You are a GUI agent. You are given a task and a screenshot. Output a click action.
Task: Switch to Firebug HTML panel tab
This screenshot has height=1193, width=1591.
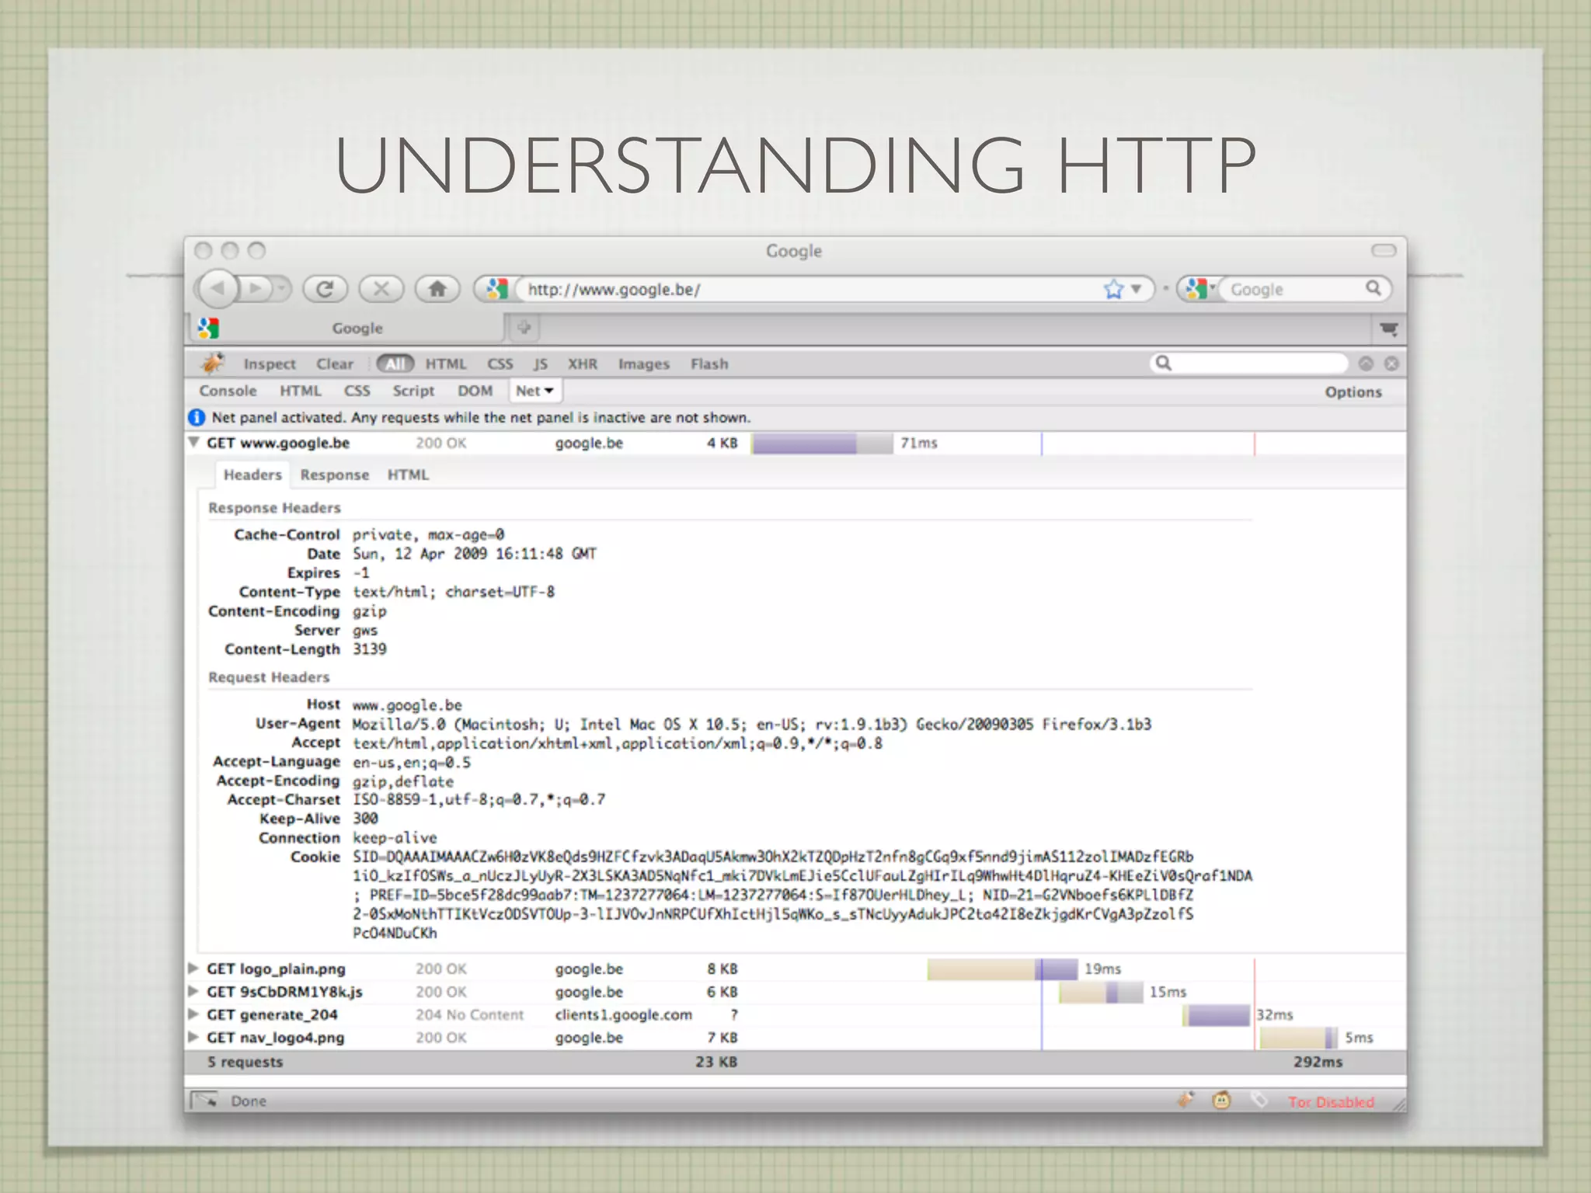tap(301, 391)
